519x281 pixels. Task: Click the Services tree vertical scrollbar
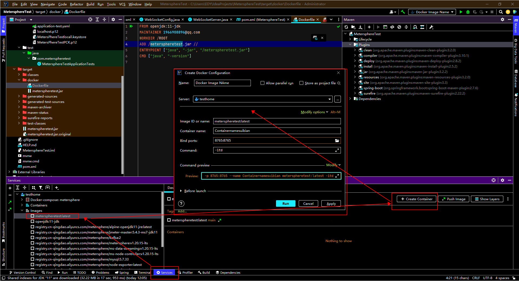[x=162, y=219]
